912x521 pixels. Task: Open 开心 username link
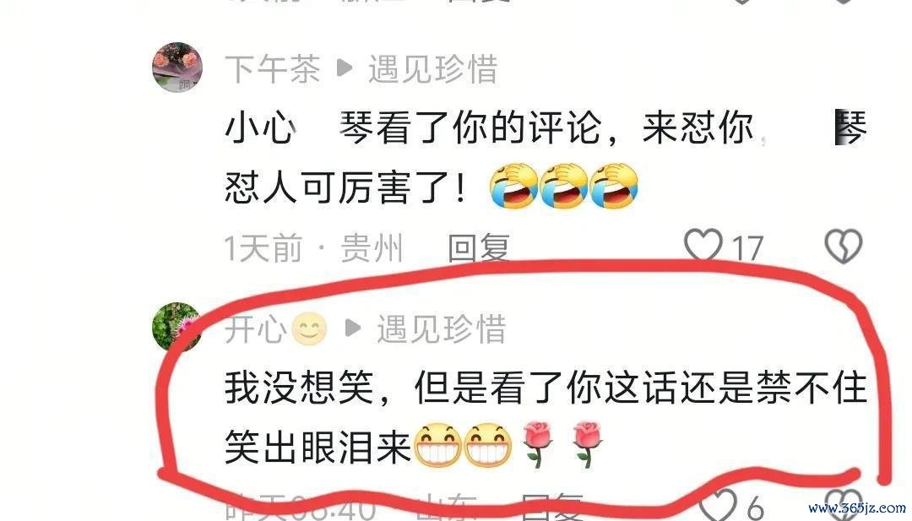[255, 329]
